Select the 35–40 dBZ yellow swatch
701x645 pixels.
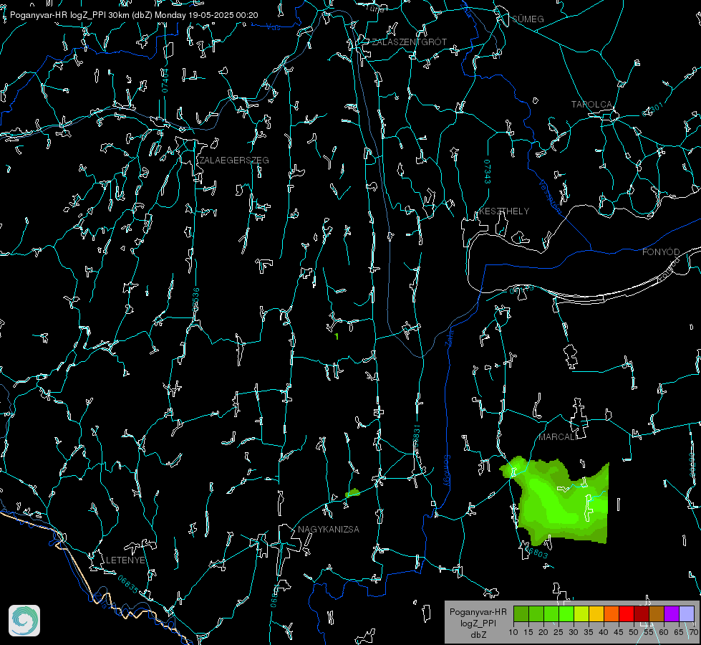click(x=596, y=613)
